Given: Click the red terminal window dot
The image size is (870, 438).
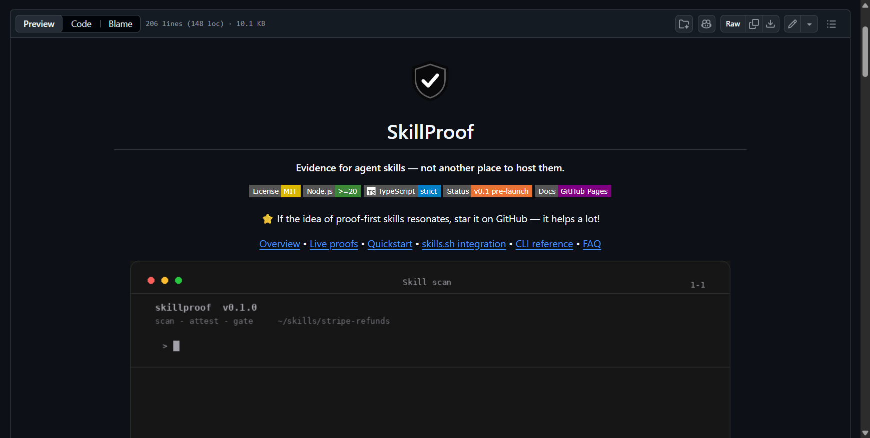Looking at the screenshot, I should click(x=151, y=280).
